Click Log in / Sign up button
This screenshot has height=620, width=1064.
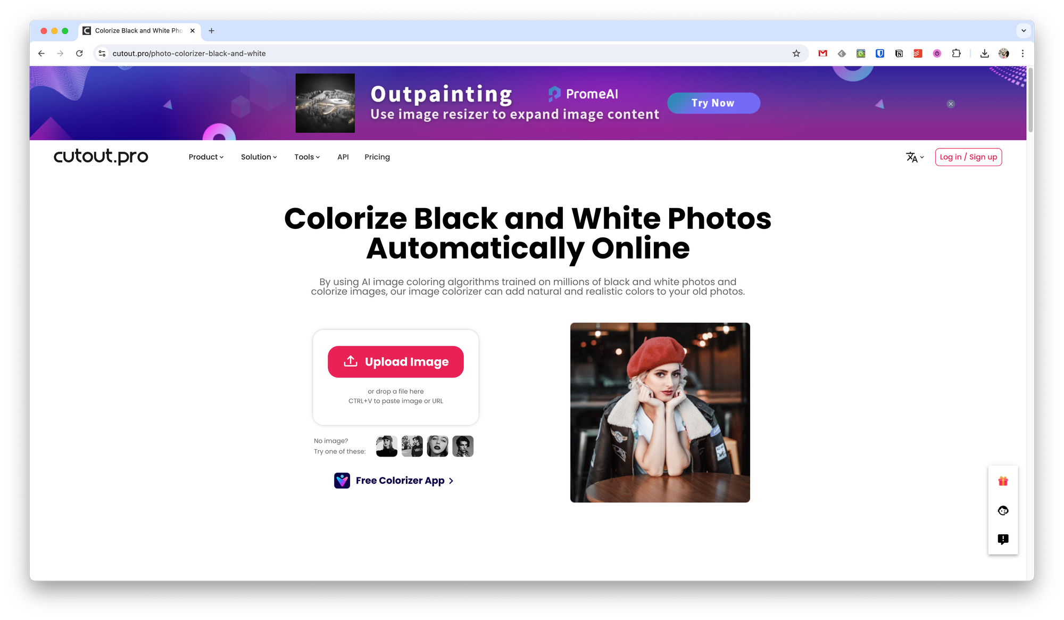click(x=968, y=157)
